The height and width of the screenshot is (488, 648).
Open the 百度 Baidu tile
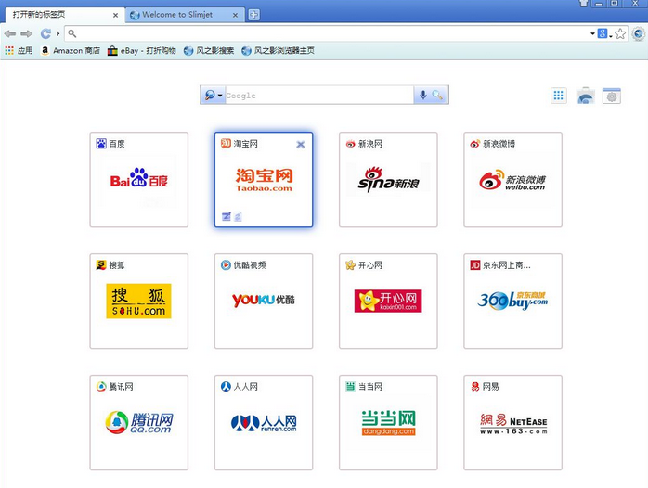[x=139, y=180]
